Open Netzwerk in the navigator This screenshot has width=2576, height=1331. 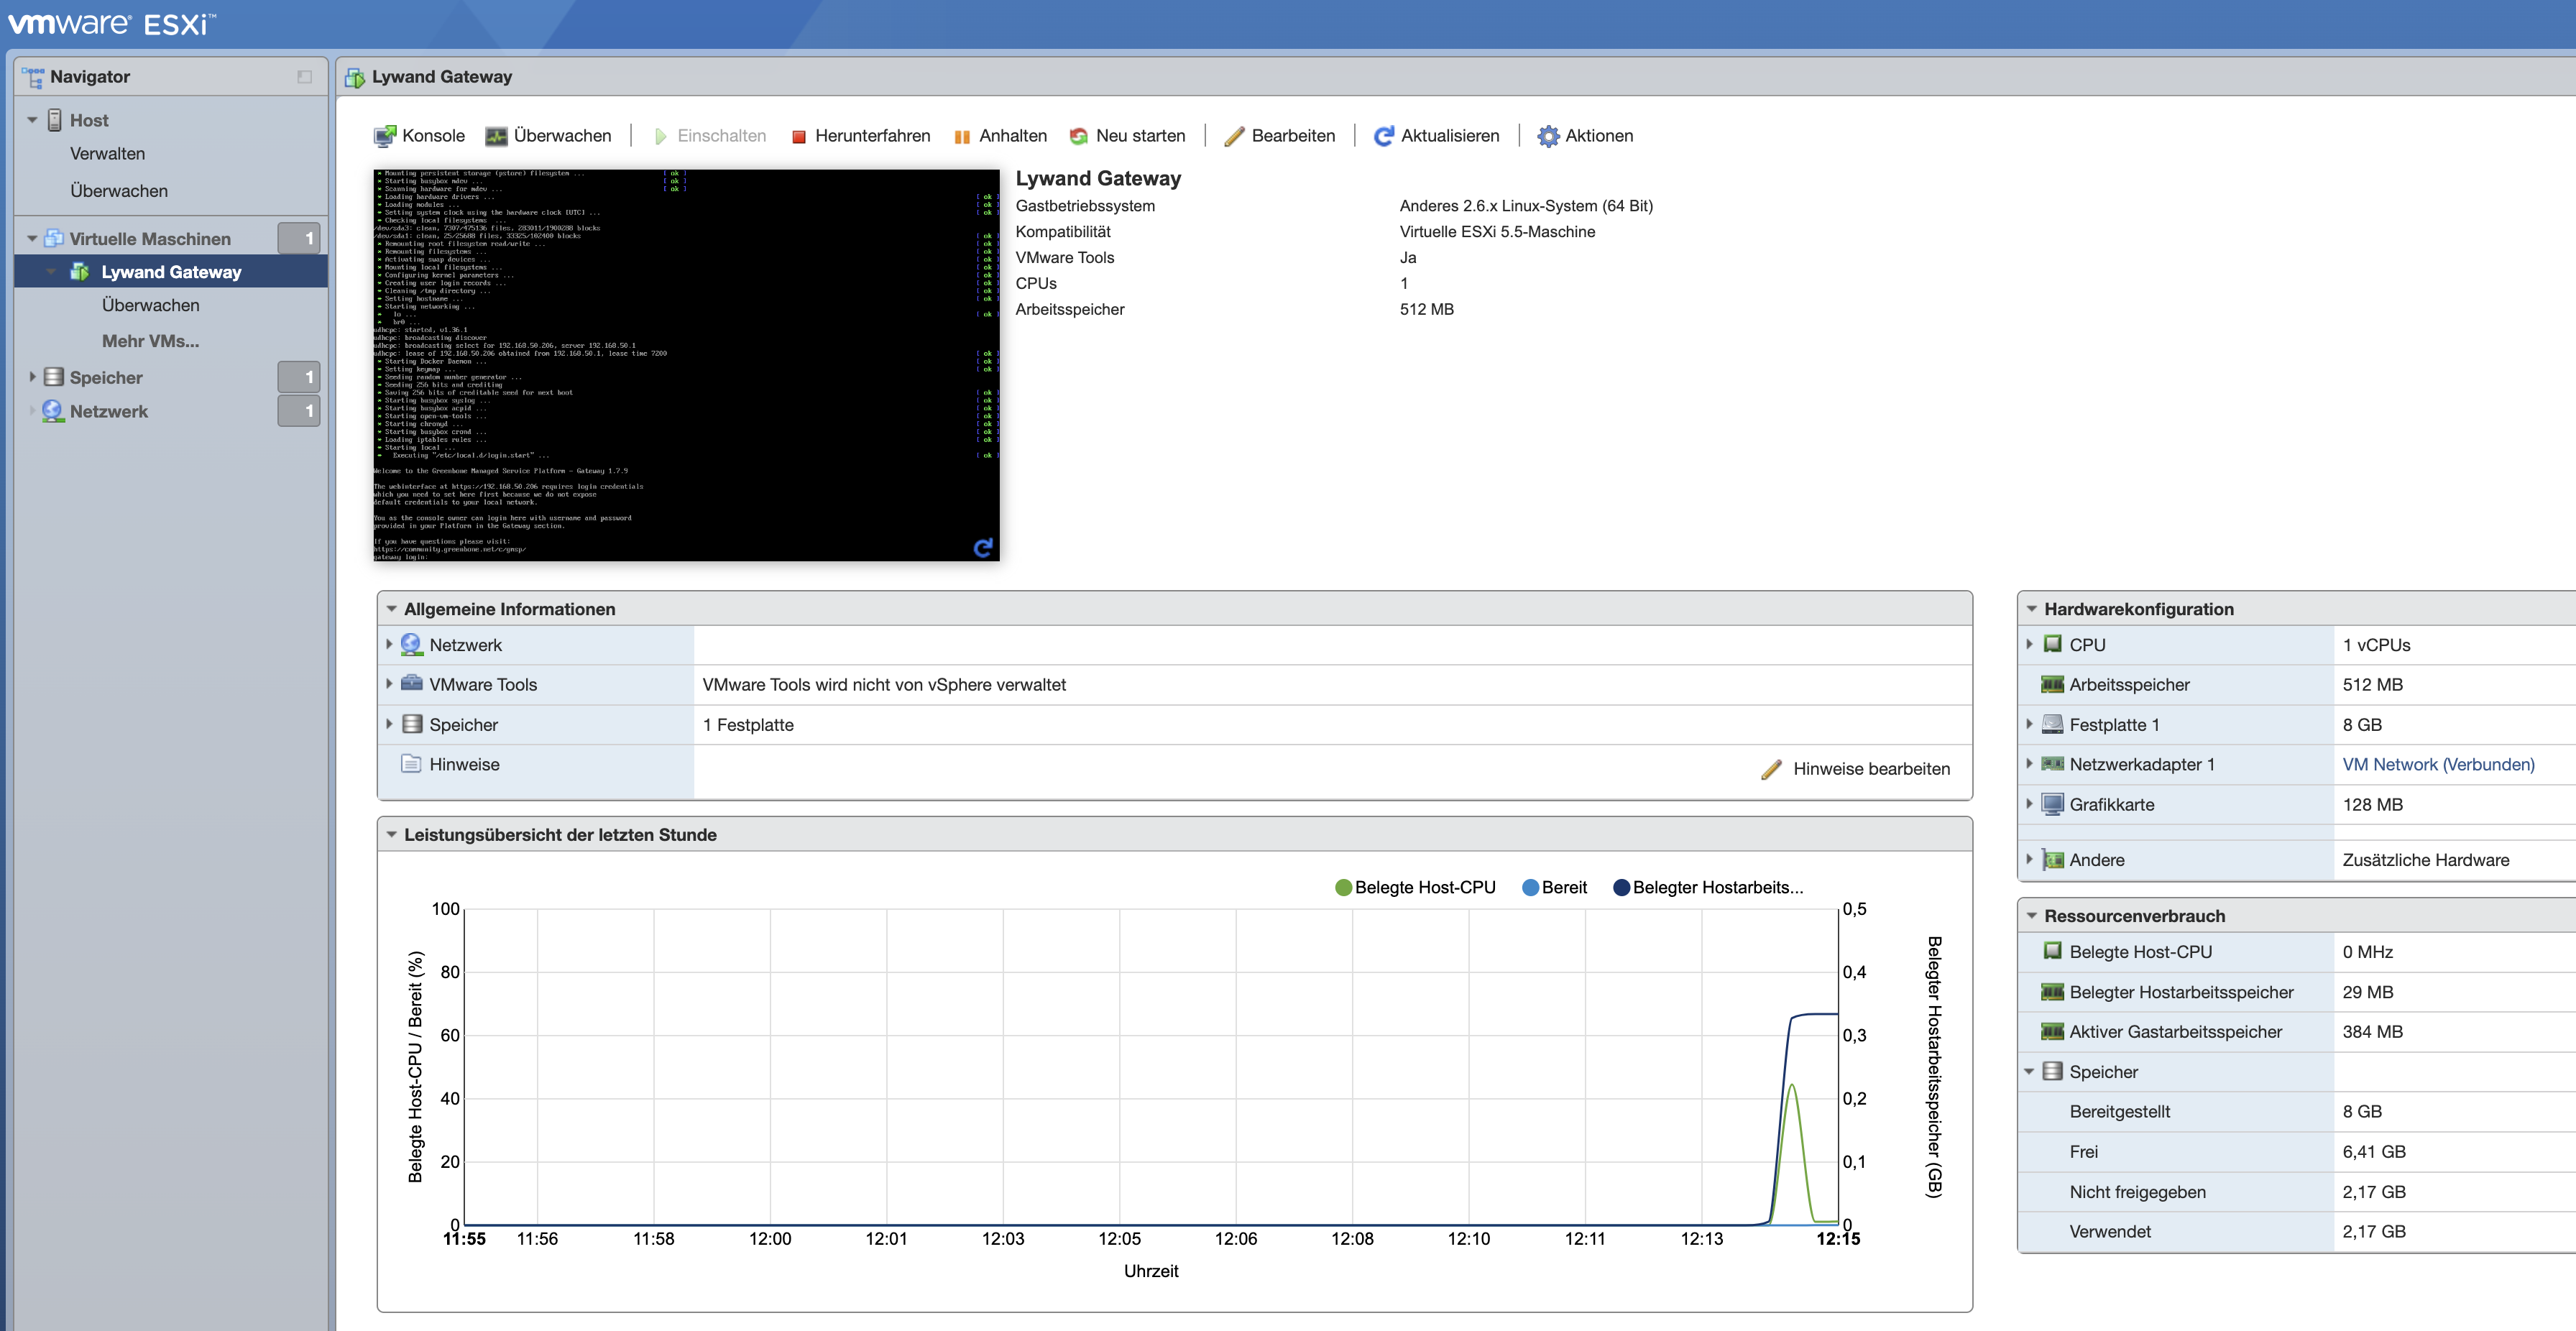[108, 412]
